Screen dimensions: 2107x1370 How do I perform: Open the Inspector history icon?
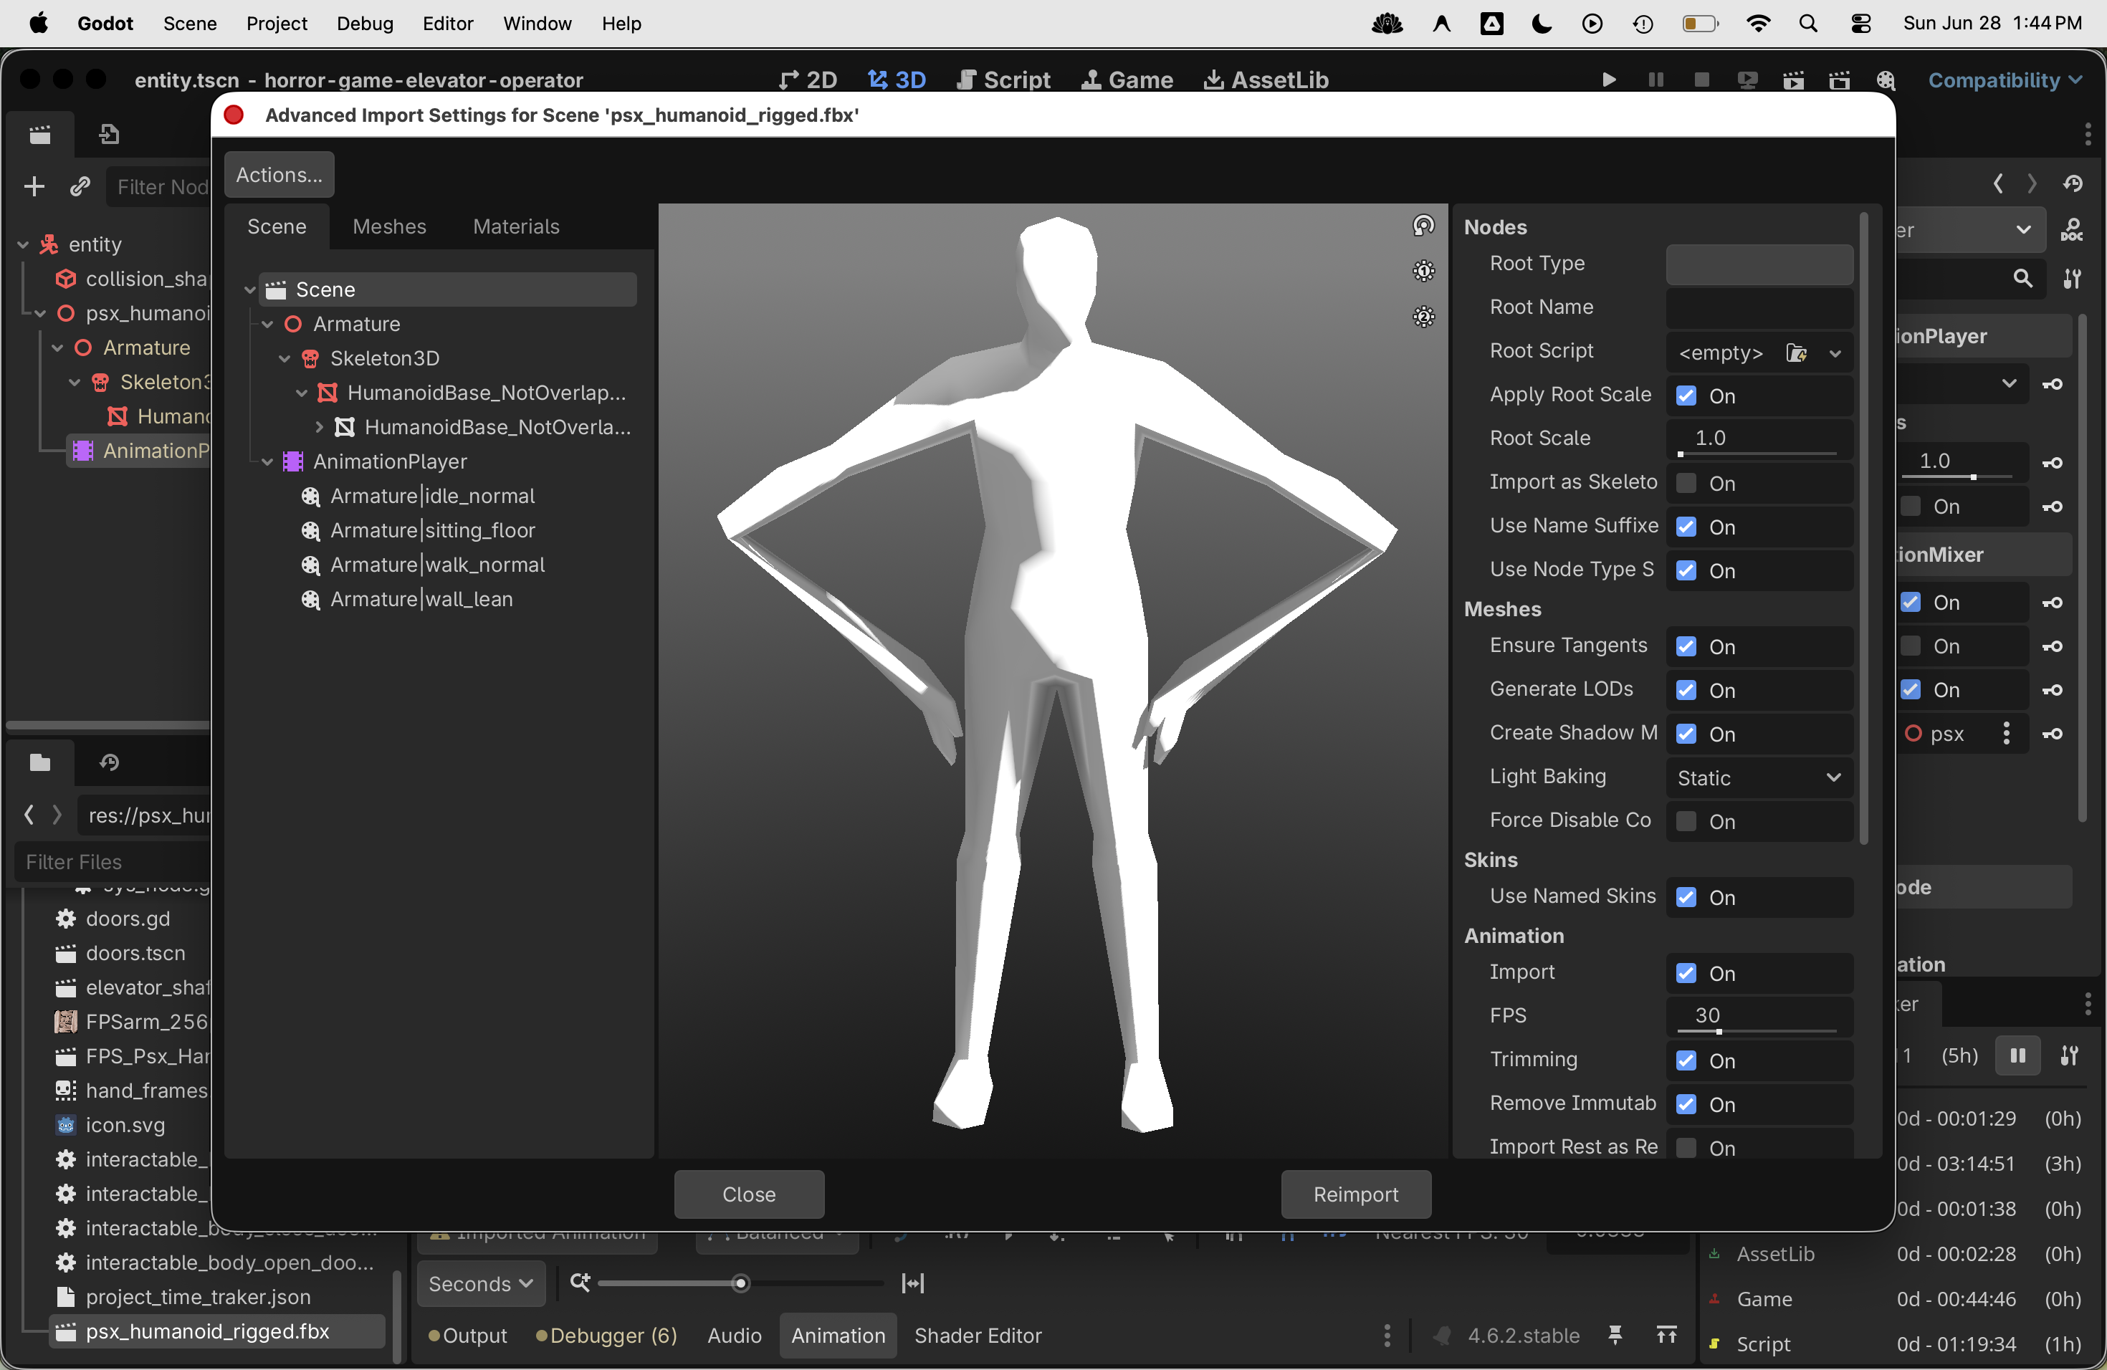click(2072, 184)
